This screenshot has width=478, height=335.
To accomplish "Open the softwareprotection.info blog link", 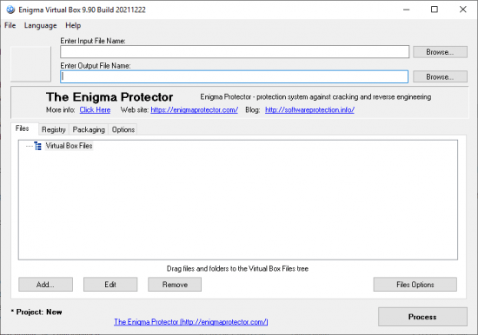I will tap(309, 110).
